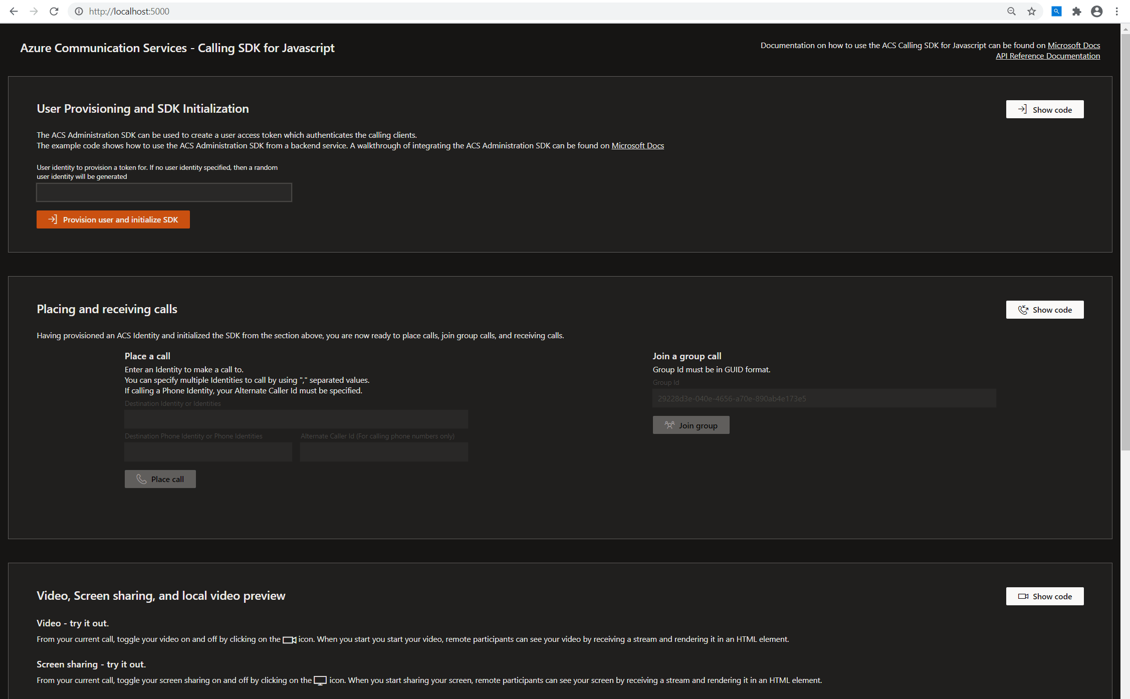The height and width of the screenshot is (699, 1130).
Task: Open the browser profile avatar icon
Action: [x=1096, y=11]
